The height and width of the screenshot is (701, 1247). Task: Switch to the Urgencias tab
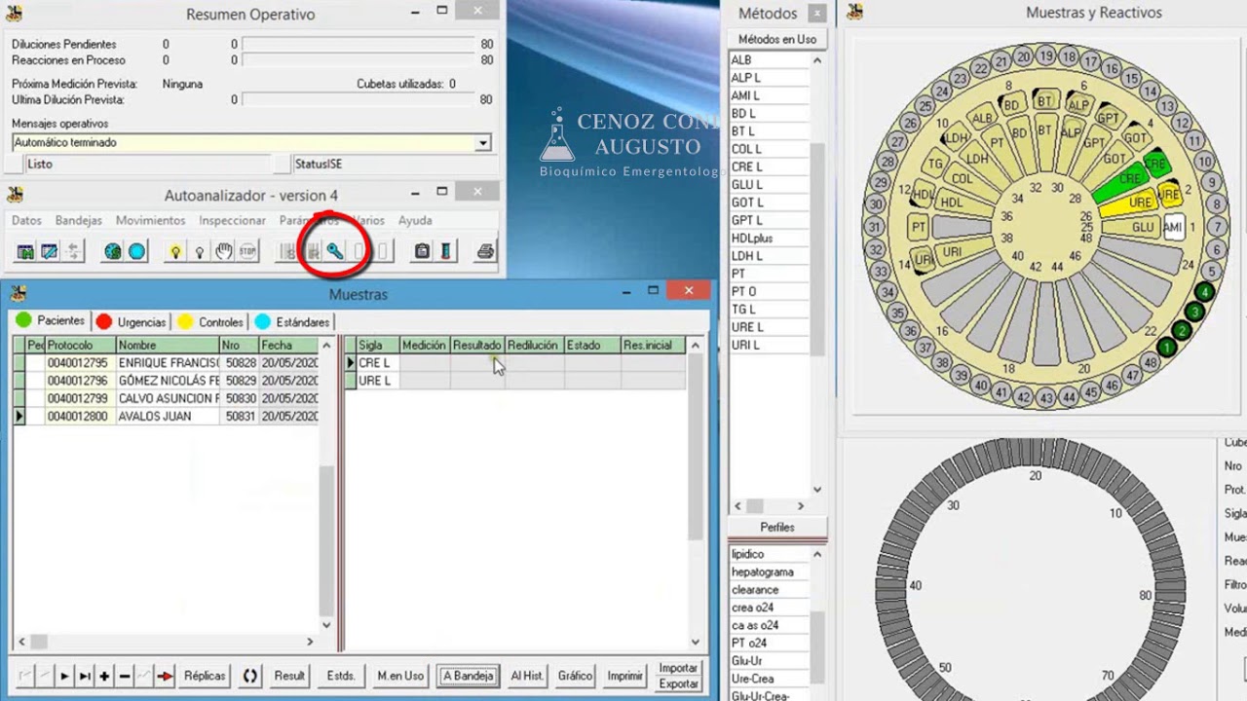click(131, 321)
